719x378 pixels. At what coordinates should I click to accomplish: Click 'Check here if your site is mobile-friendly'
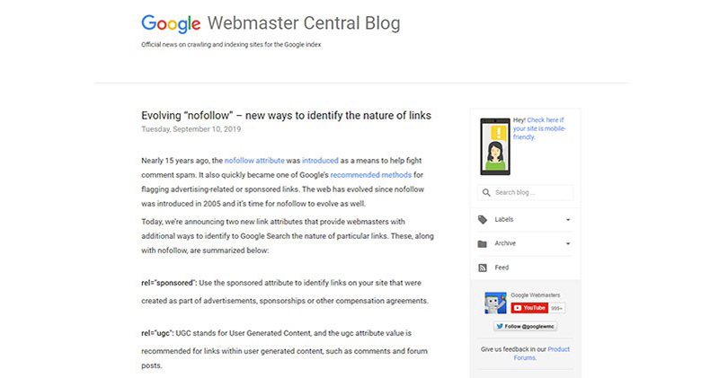pos(539,128)
